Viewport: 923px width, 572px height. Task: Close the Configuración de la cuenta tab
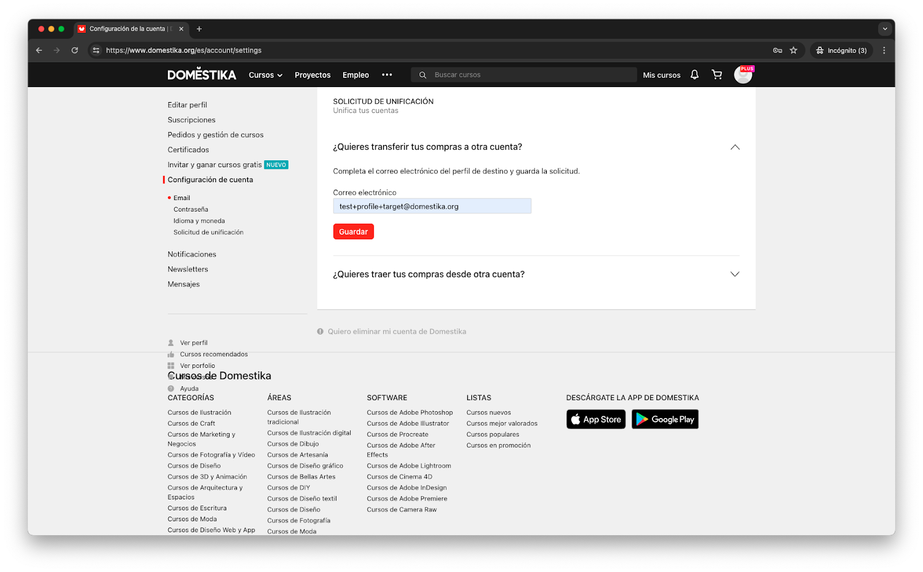[x=181, y=29]
